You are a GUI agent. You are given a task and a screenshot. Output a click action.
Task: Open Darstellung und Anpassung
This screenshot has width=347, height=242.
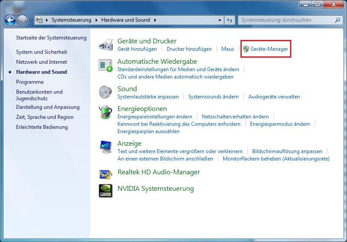[x=47, y=107]
